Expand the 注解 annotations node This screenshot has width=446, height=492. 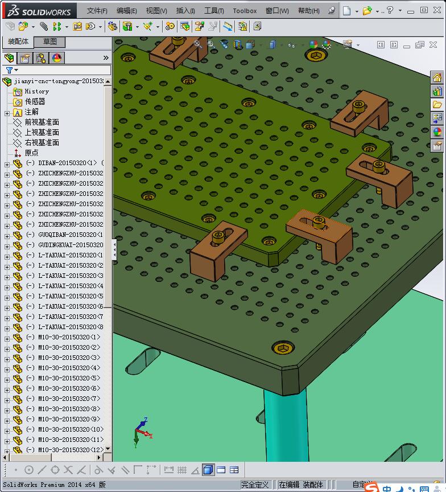tap(7, 113)
